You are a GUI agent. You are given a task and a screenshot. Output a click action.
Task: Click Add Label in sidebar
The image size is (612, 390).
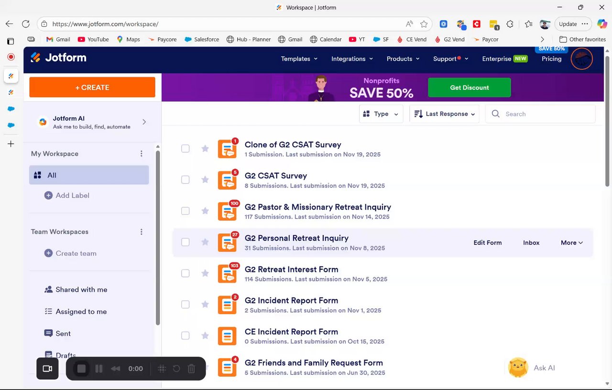coord(67,195)
